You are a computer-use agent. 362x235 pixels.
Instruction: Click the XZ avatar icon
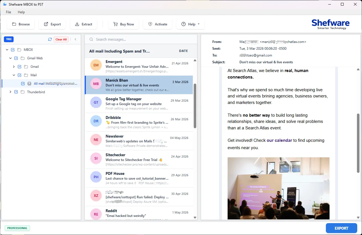[96, 195]
